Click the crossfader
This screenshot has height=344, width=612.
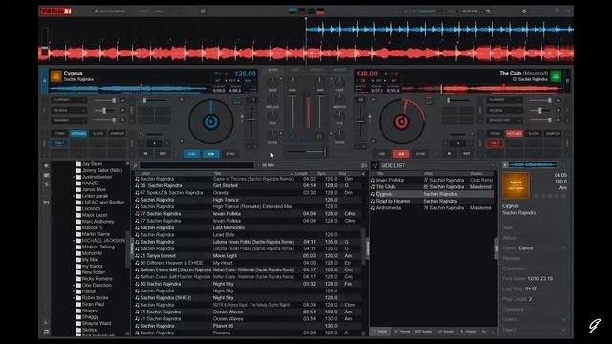306,151
